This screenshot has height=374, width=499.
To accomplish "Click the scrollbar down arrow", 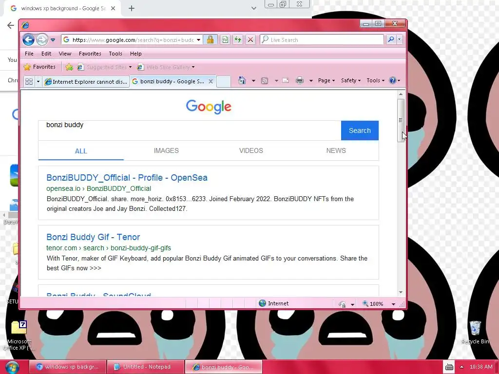I will click(x=401, y=292).
